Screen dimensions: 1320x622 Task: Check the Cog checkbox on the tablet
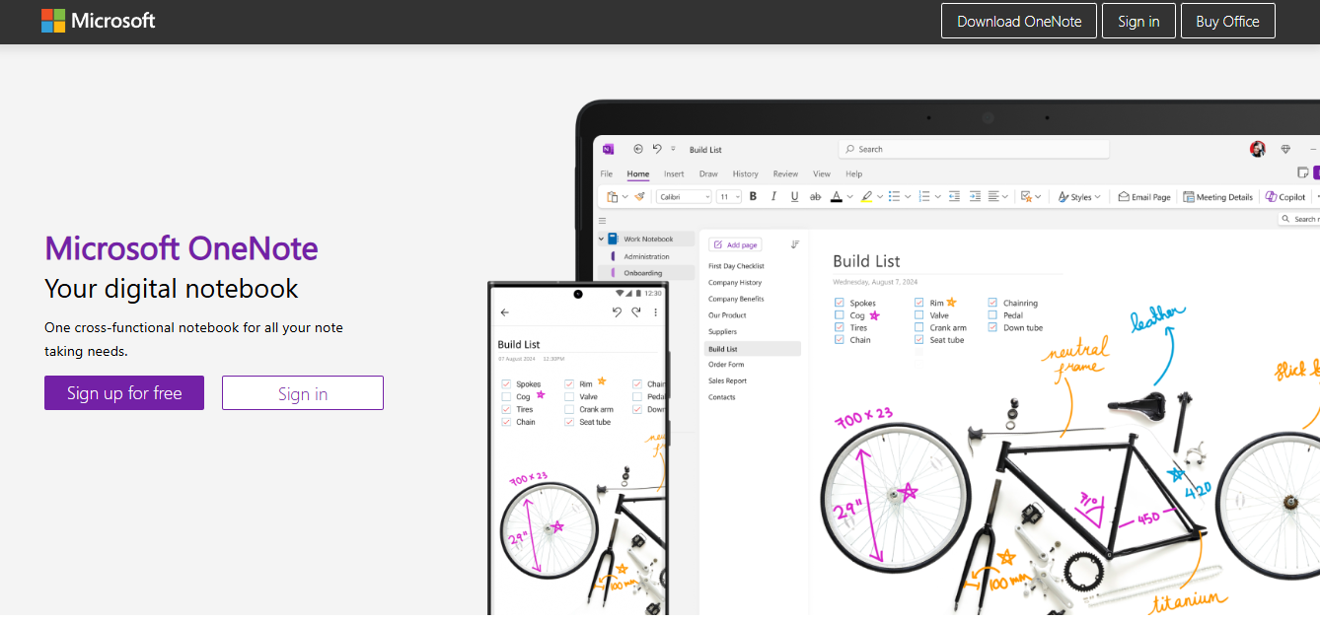tap(840, 315)
